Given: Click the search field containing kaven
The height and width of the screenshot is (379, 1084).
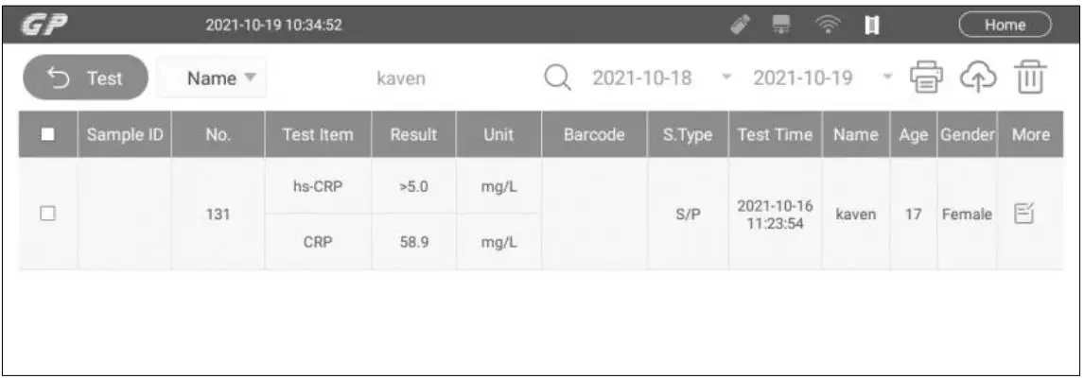Looking at the screenshot, I should tap(400, 78).
